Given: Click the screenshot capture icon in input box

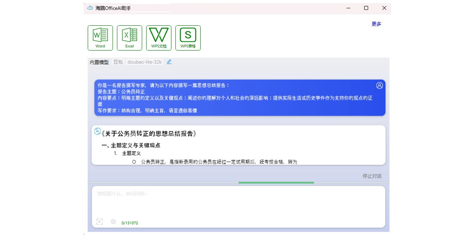Looking at the screenshot, I should coord(100,222).
